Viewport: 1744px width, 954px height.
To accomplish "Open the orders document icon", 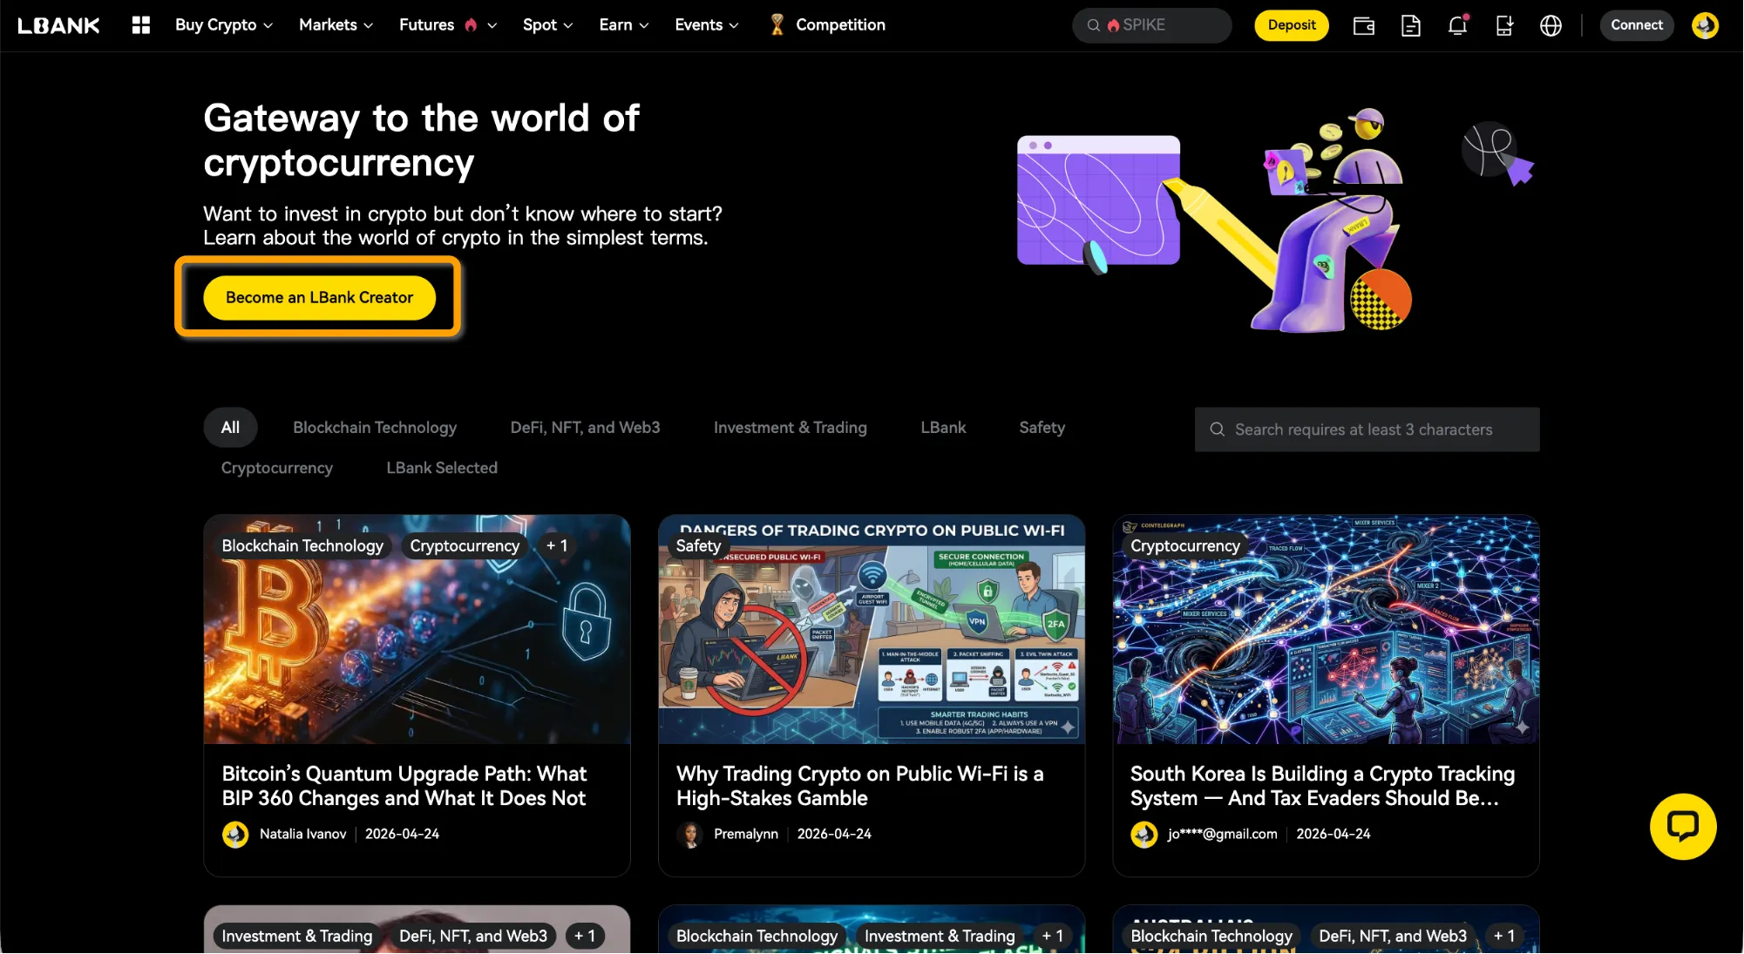I will pos(1410,25).
